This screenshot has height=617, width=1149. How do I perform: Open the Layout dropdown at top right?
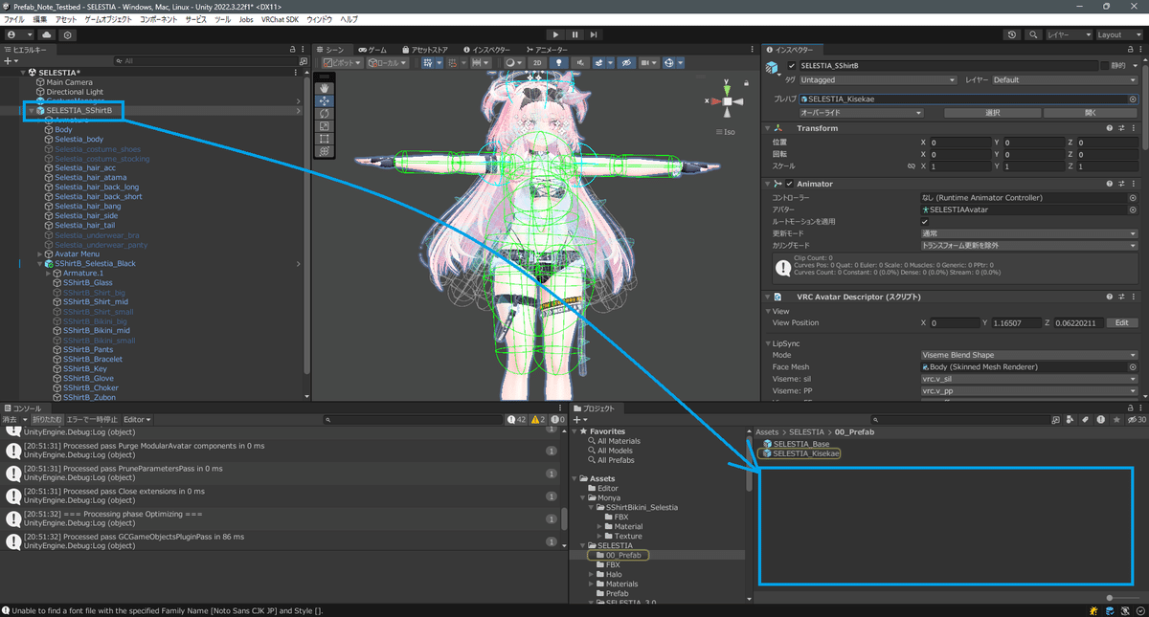[1117, 33]
